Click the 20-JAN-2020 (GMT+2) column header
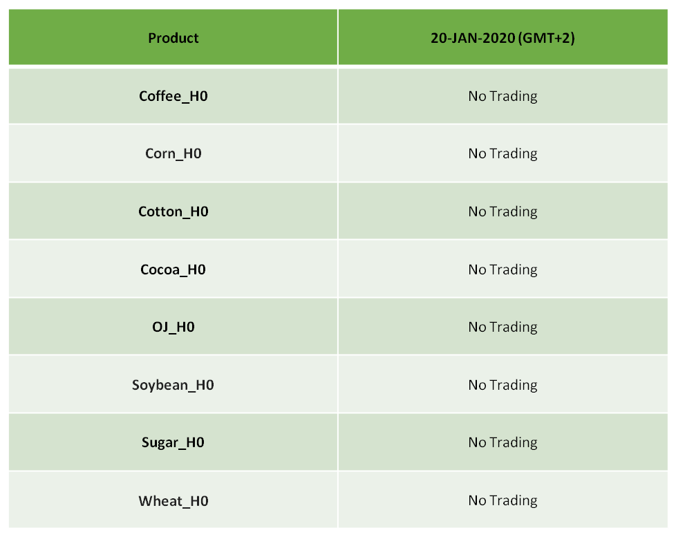The image size is (676, 537). tap(503, 37)
